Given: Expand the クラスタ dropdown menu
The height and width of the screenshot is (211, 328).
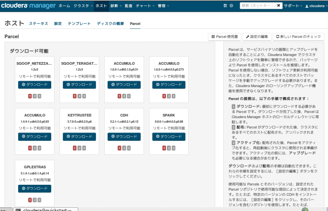Looking at the screenshot, I should (x=83, y=6).
